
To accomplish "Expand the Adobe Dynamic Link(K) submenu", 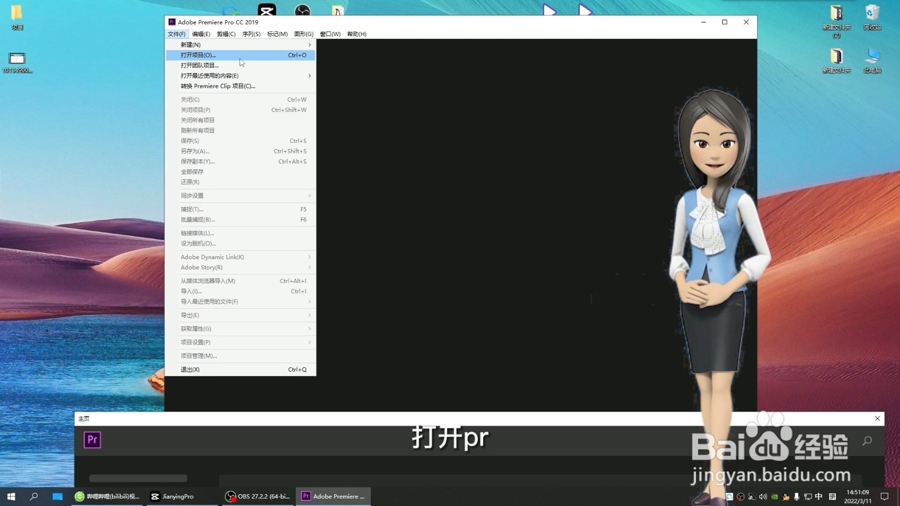I will click(x=240, y=257).
